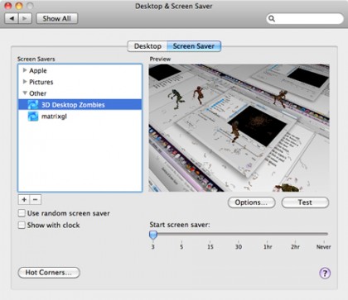Click the Other tree row label

click(x=38, y=93)
